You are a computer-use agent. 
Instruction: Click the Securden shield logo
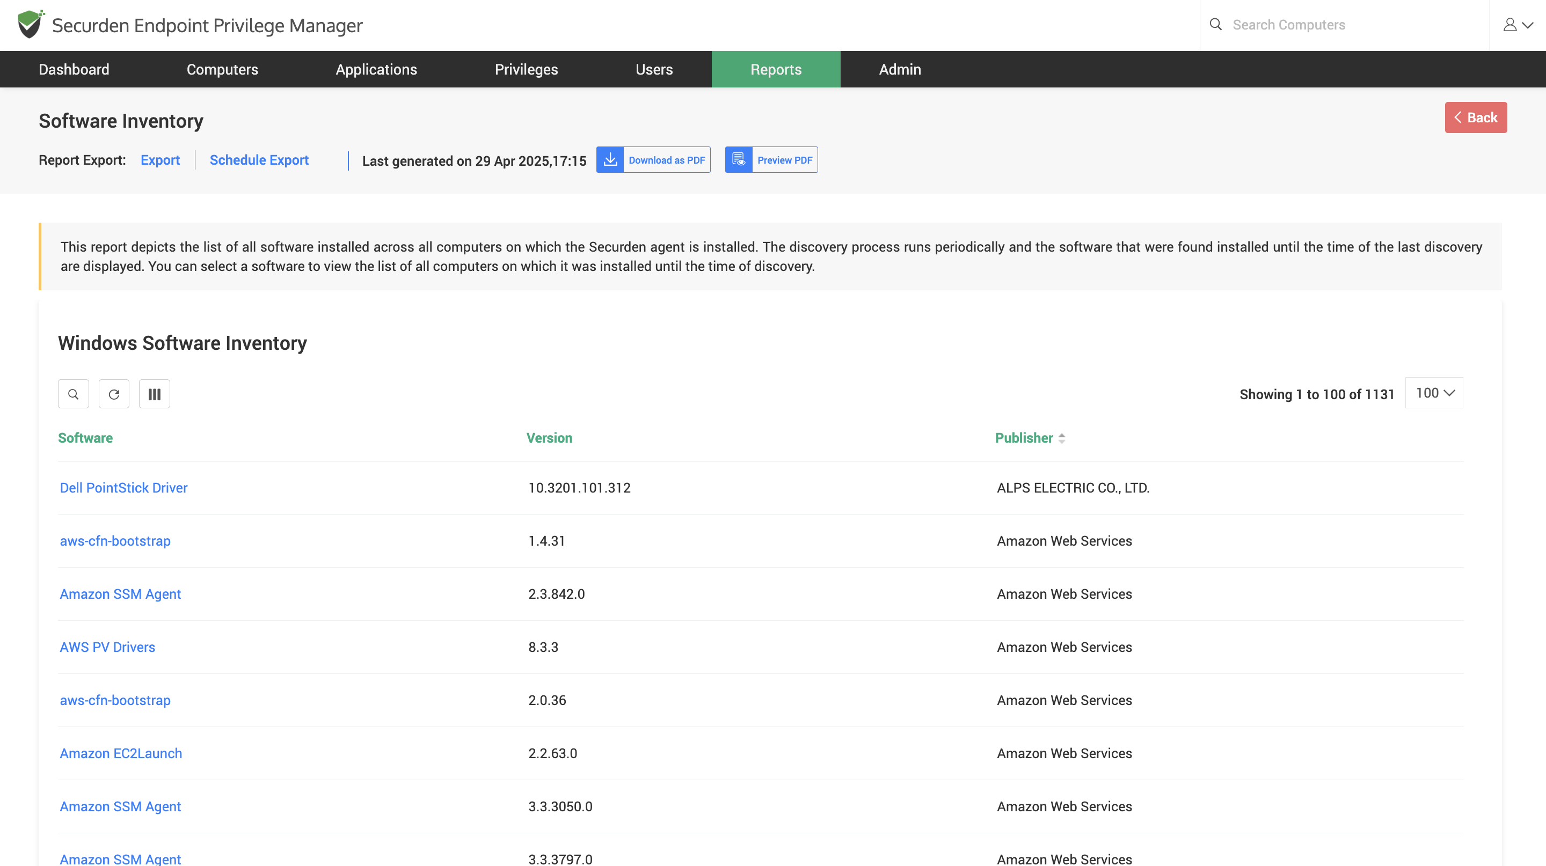[x=31, y=24]
